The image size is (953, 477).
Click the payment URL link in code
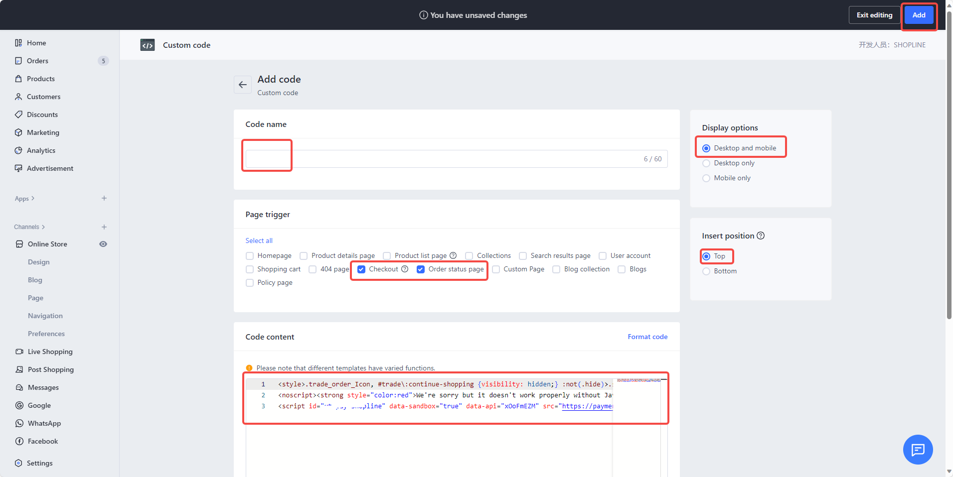[587, 406]
